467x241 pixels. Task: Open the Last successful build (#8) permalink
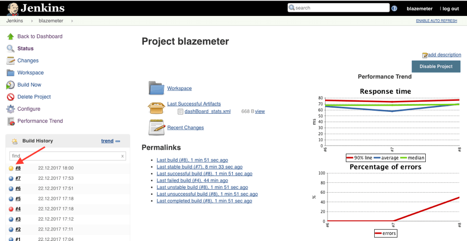204,173
